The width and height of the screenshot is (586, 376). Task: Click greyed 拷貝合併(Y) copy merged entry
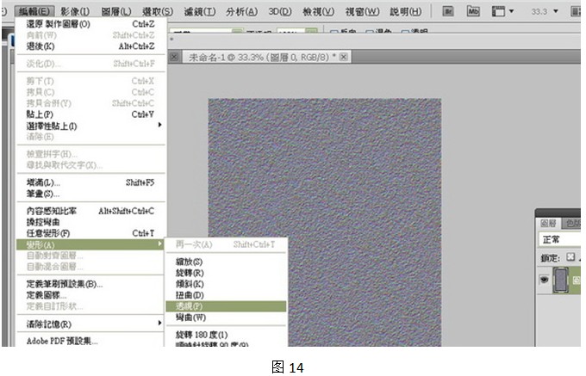point(90,103)
